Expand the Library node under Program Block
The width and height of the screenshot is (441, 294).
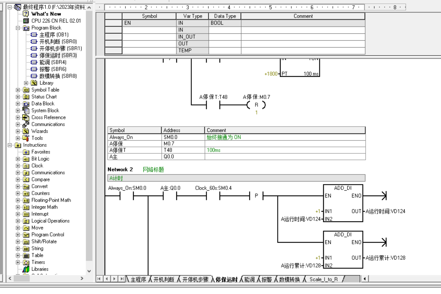(x=26, y=83)
